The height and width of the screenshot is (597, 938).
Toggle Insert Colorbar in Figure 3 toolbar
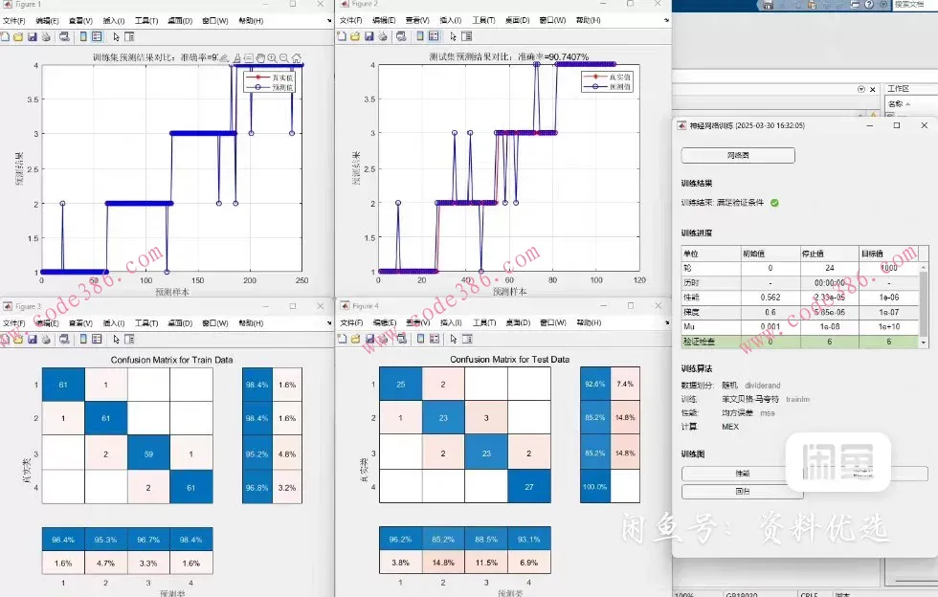(x=83, y=340)
